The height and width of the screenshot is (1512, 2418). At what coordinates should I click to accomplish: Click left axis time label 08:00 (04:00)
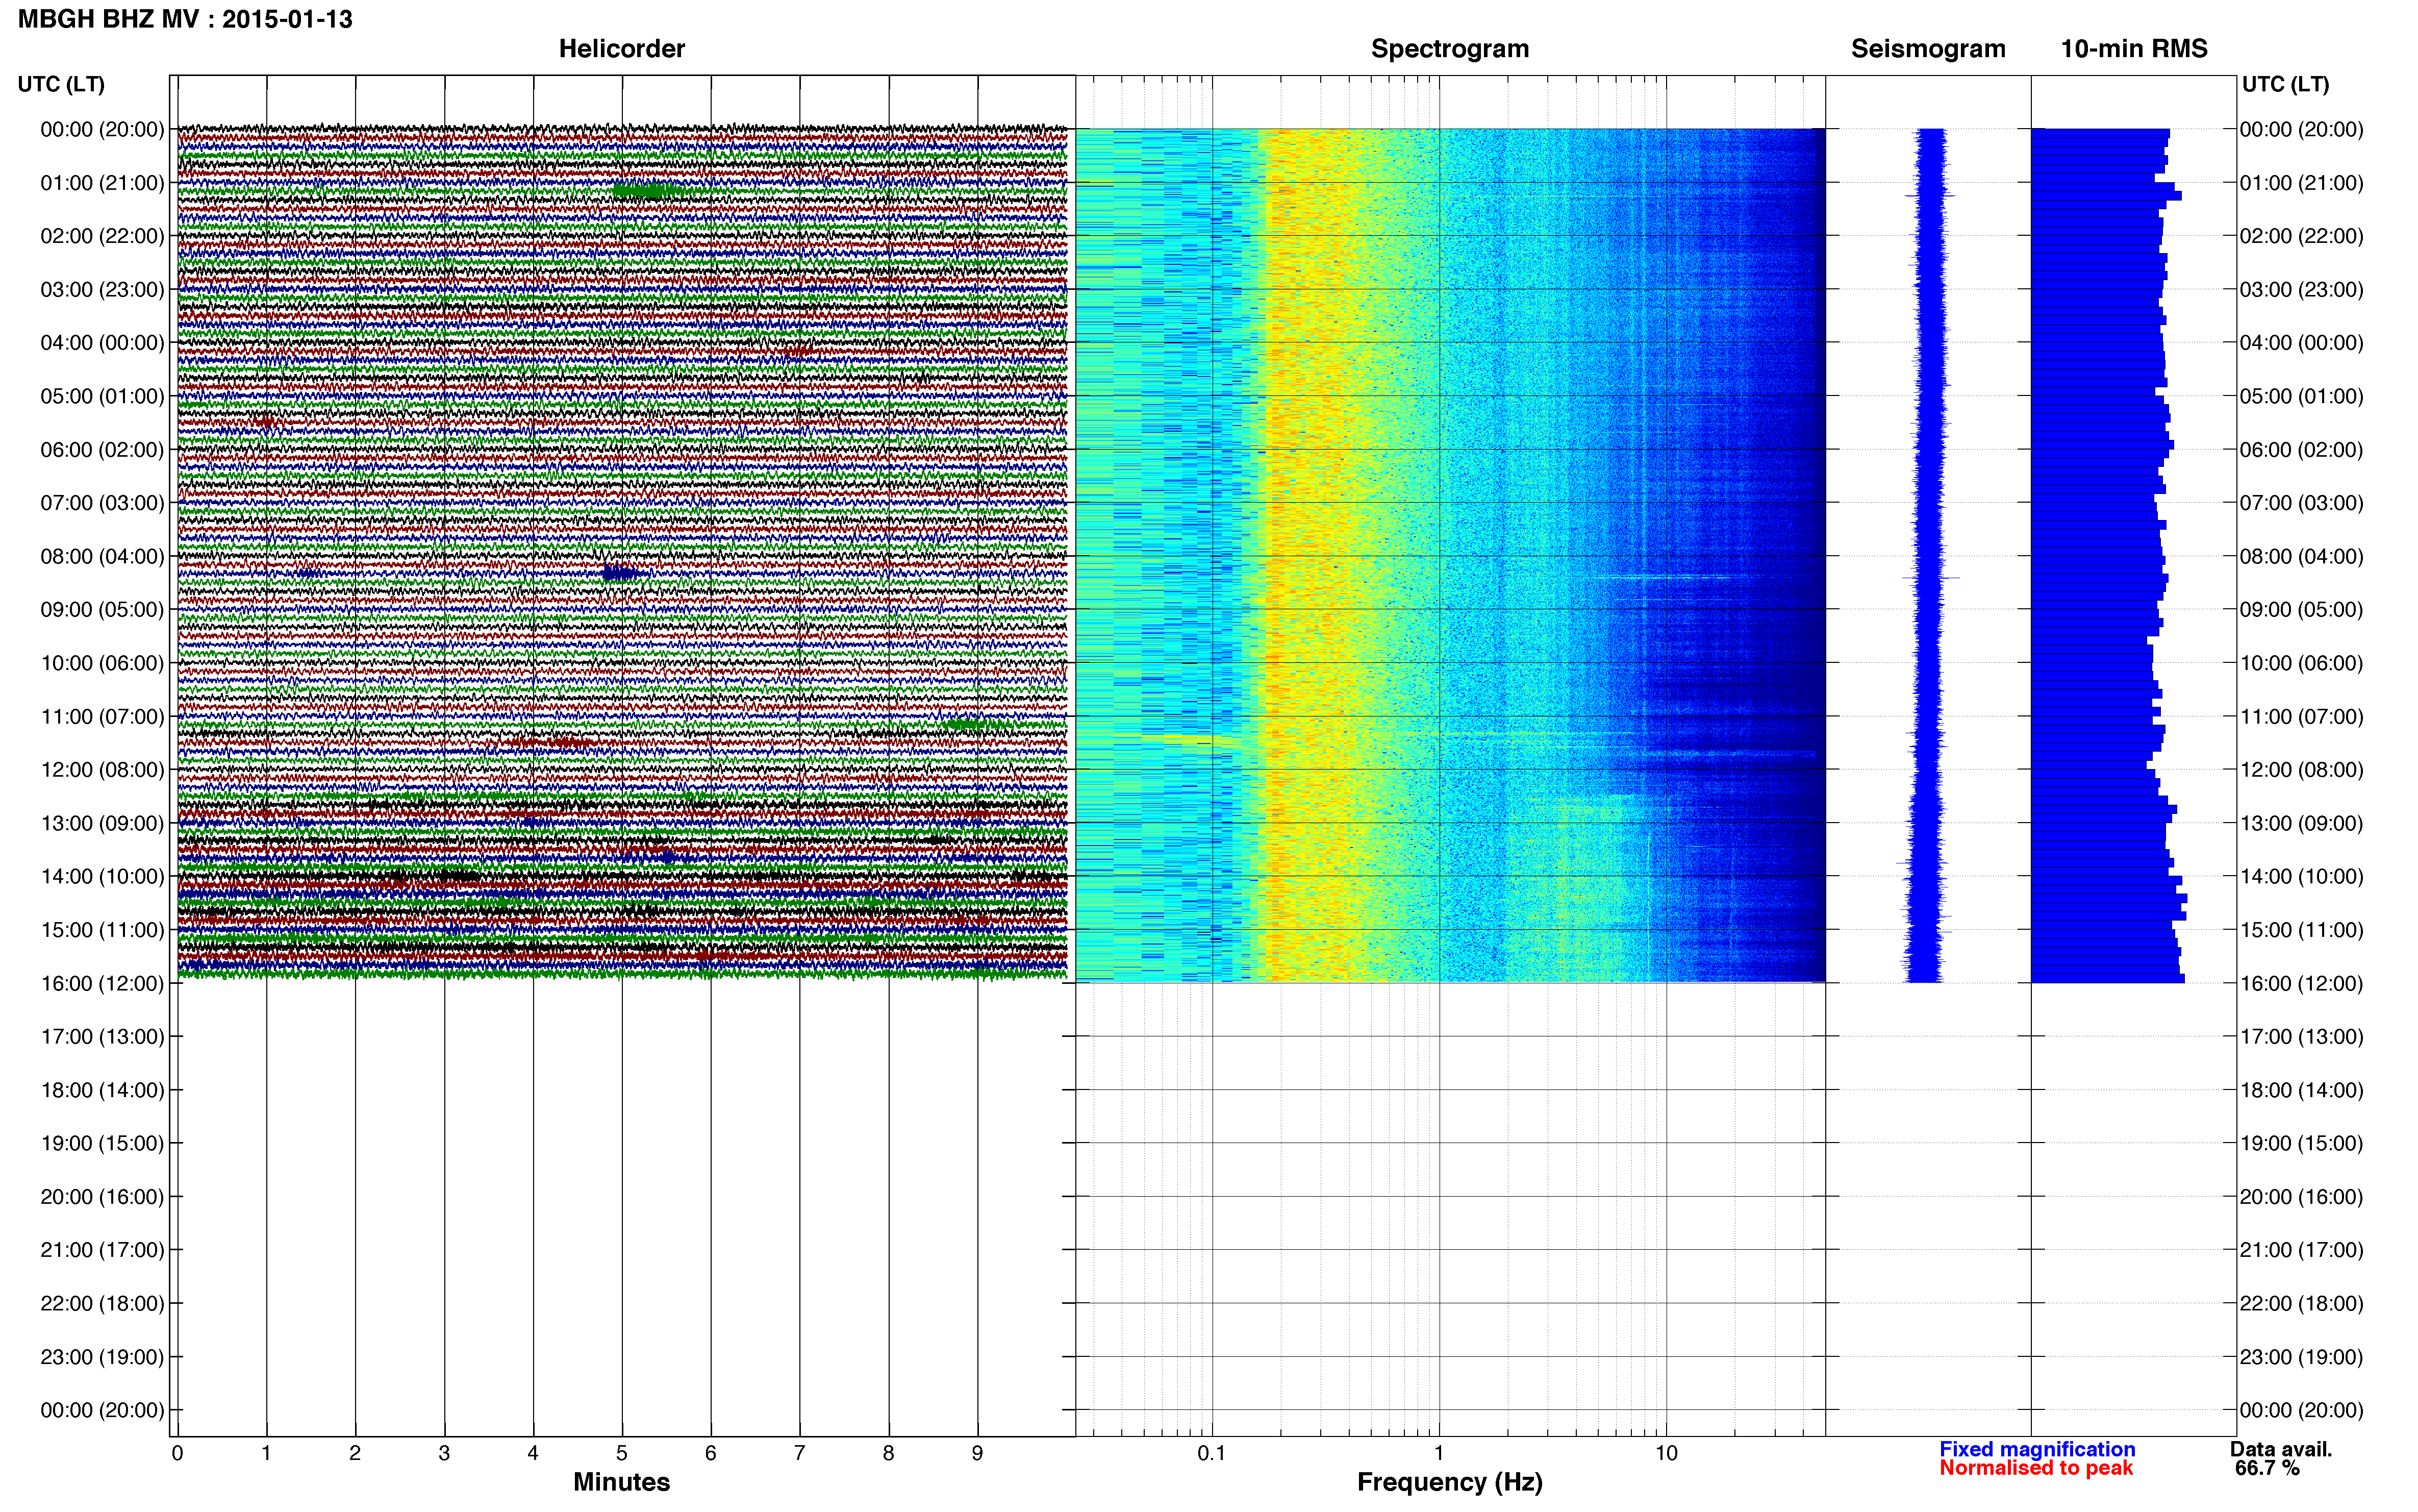(x=102, y=556)
